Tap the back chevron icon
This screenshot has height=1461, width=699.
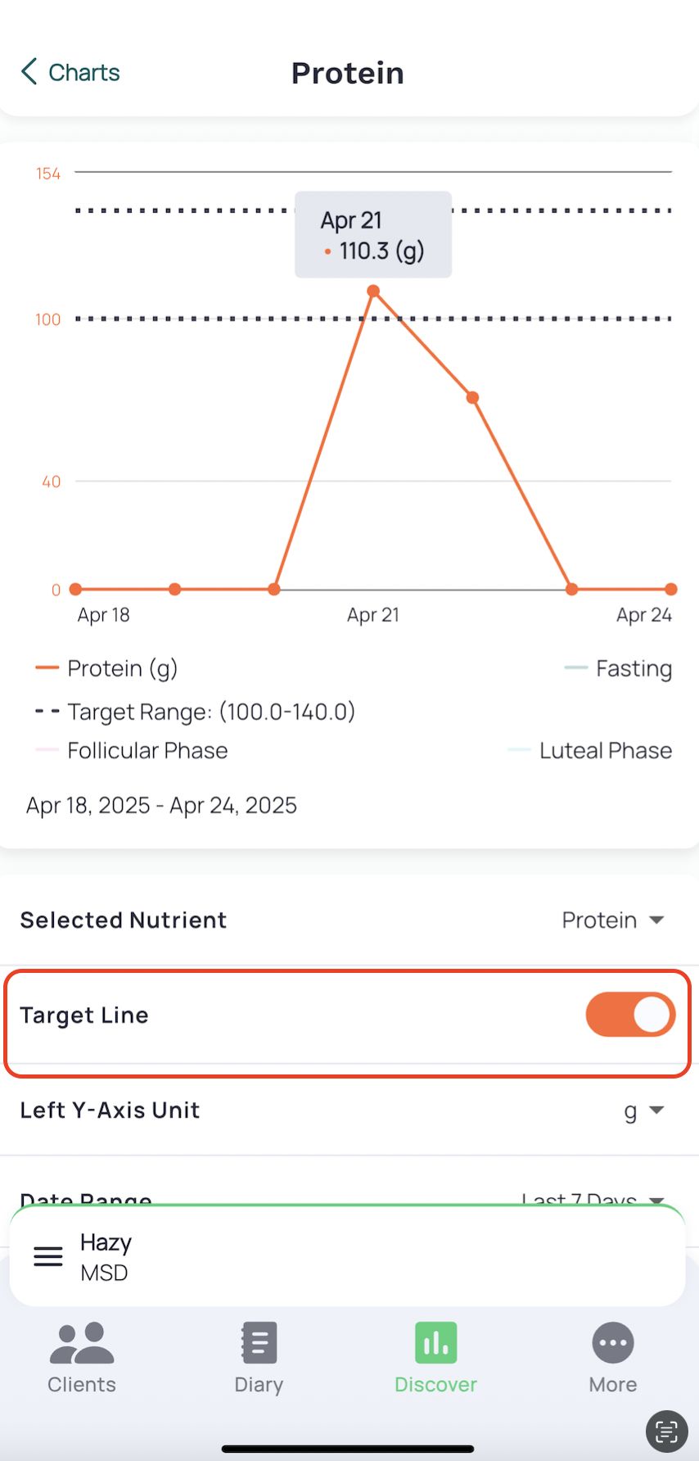tap(29, 72)
